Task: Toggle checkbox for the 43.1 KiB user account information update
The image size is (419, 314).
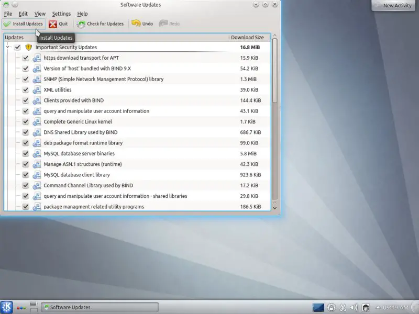Action: click(25, 111)
